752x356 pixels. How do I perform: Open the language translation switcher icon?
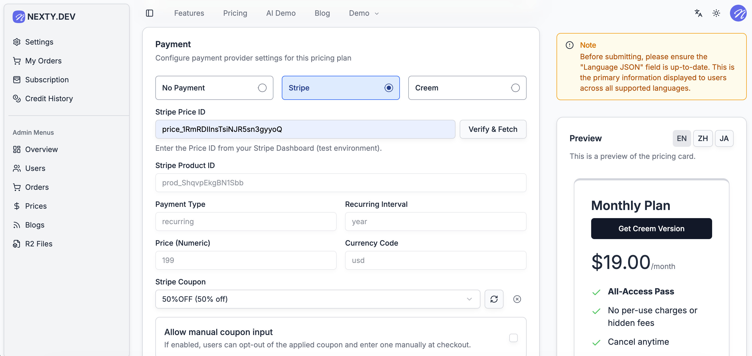[698, 13]
